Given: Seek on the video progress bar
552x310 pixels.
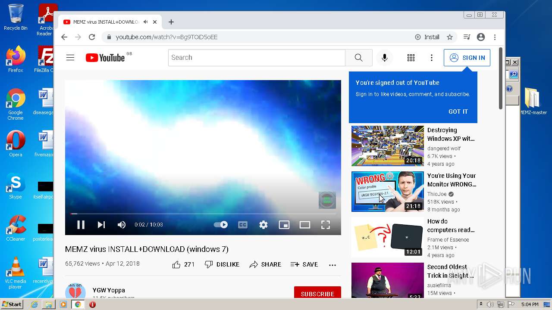Looking at the screenshot, I should (203, 214).
